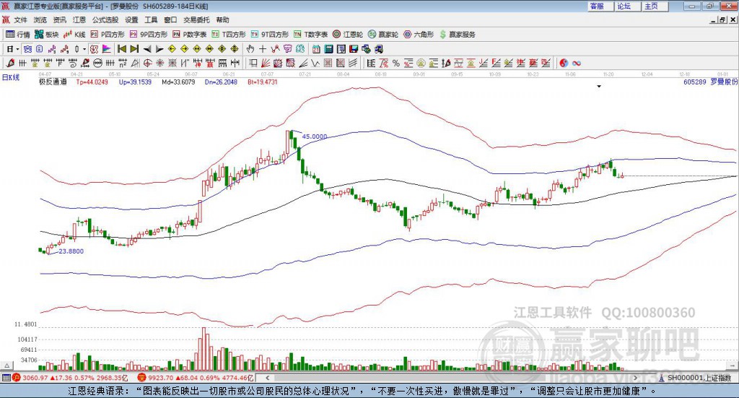Image resolution: width=739 pixels, height=398 pixels.
Task: Open the 赢家轮 wheel tool
Action: click(x=383, y=35)
